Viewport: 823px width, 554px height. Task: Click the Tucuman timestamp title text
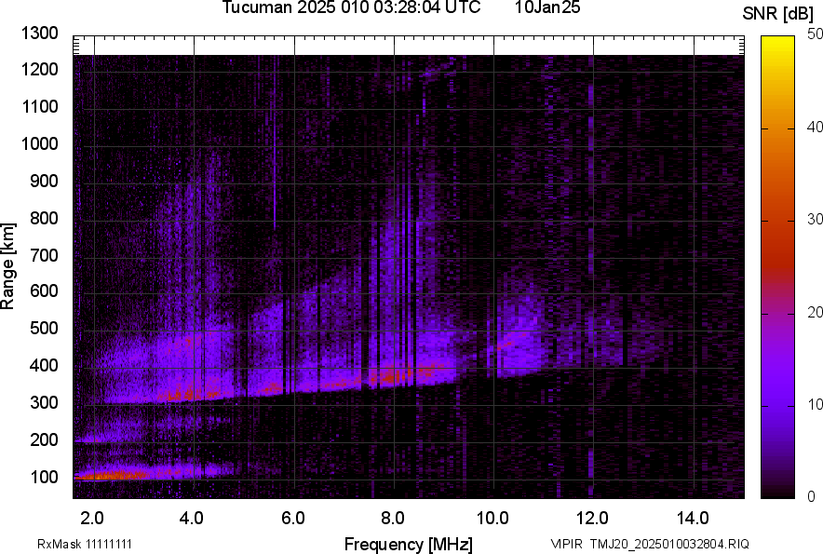click(351, 8)
